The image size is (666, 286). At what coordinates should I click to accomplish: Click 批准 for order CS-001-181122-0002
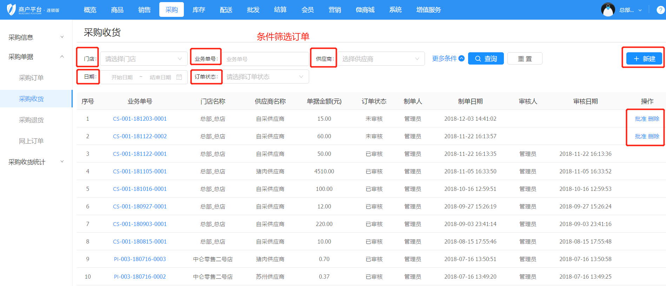point(640,137)
